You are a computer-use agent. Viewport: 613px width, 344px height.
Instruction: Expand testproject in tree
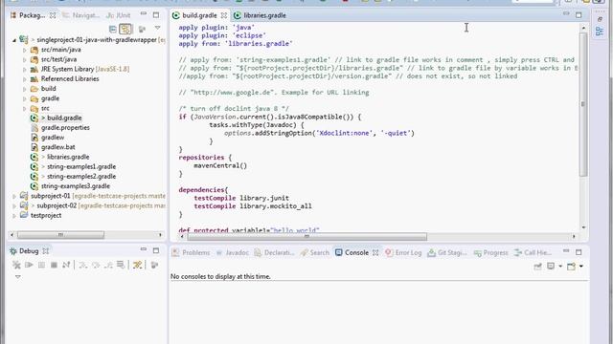(14, 216)
